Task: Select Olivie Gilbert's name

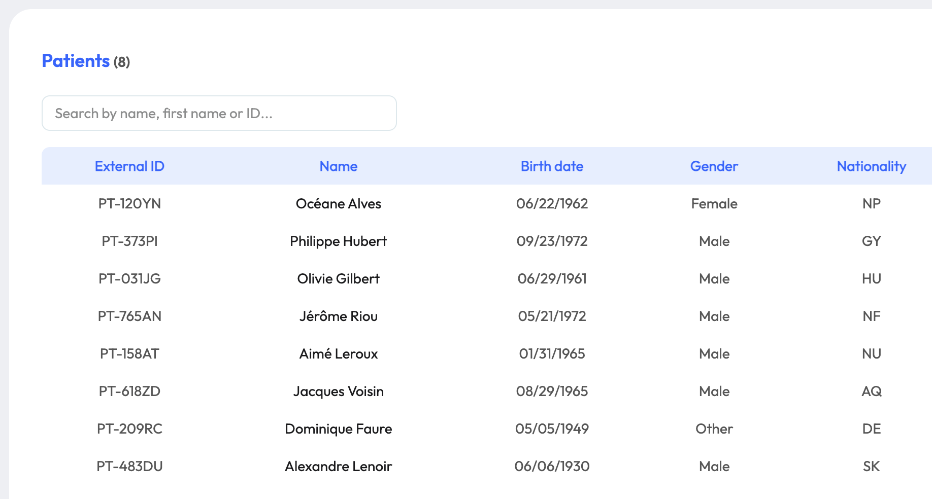Action: [x=338, y=279]
